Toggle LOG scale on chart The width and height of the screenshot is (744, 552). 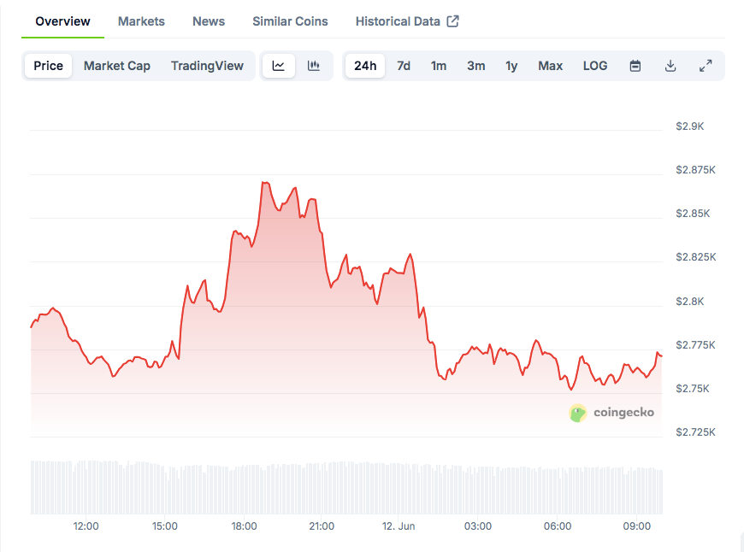(595, 66)
